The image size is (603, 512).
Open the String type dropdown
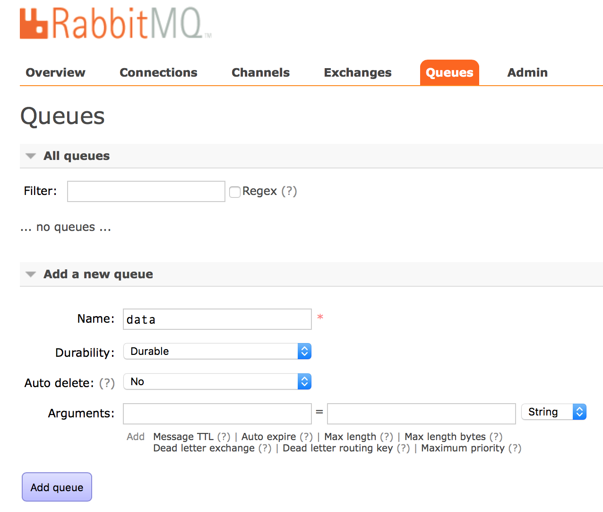(554, 412)
